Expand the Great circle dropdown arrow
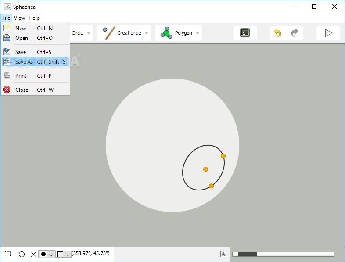This screenshot has height=262, width=345. point(147,33)
